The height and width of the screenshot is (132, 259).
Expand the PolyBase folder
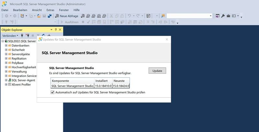pos(6,63)
